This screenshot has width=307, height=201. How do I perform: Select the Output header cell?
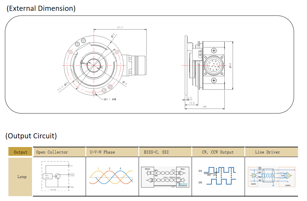(x=20, y=152)
